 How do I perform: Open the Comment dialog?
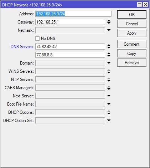[x=132, y=44]
